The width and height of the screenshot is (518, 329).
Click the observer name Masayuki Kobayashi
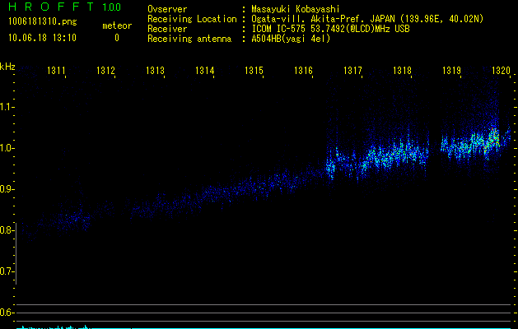point(296,9)
